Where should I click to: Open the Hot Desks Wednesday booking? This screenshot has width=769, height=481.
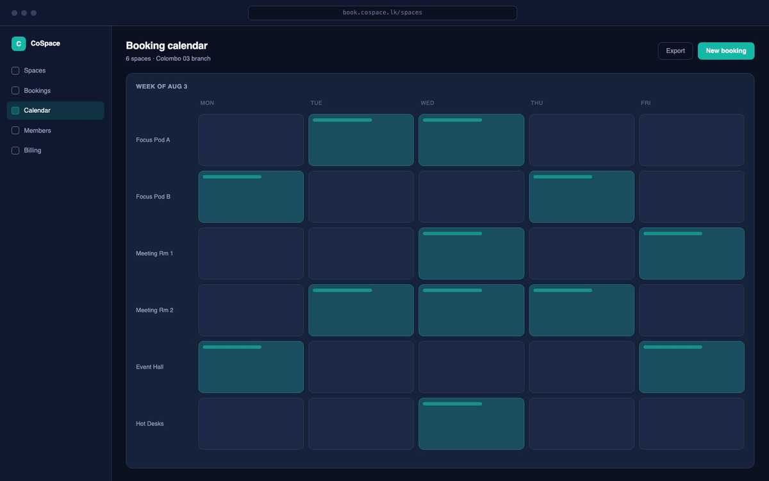(472, 424)
